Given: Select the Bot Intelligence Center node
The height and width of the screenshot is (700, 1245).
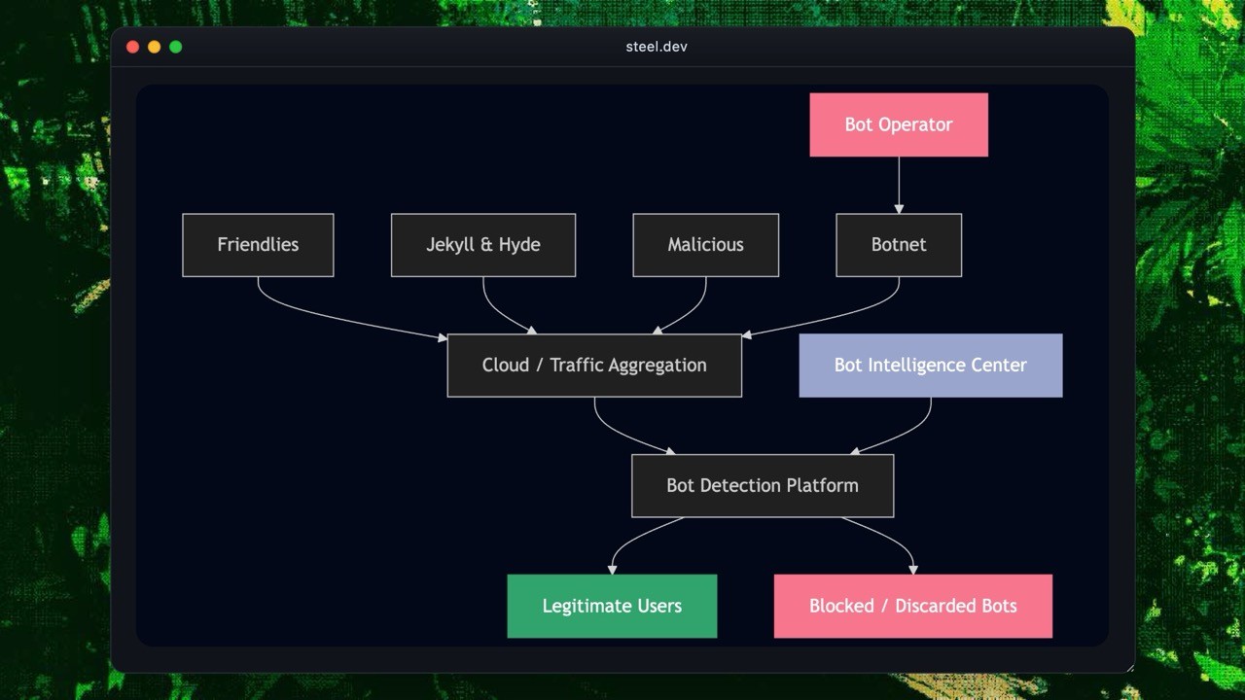Looking at the screenshot, I should coord(930,365).
